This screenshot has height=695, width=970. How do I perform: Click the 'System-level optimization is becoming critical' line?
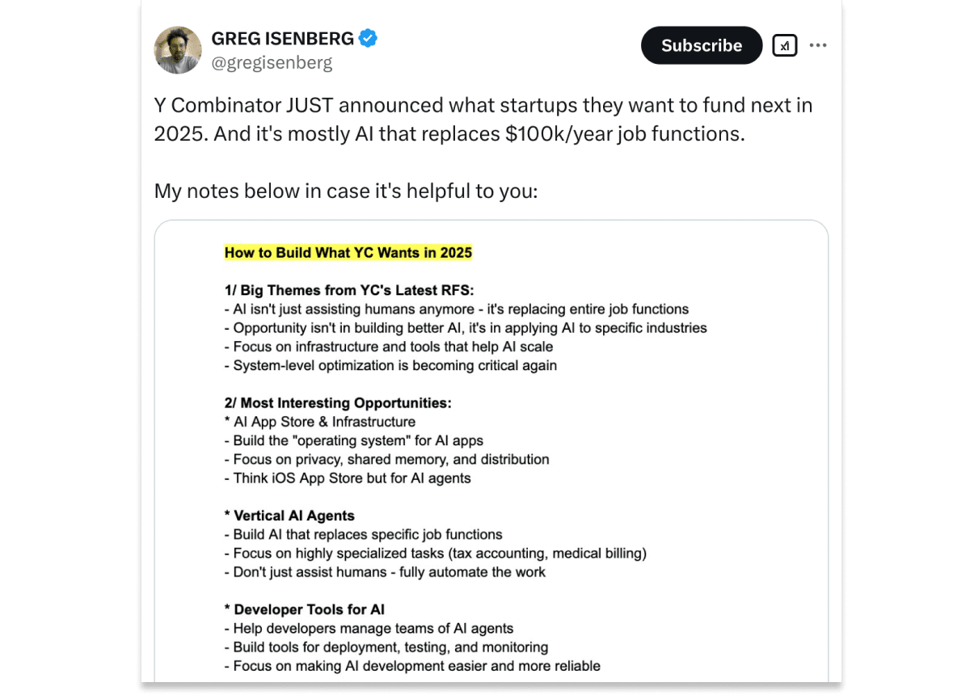pyautogui.click(x=390, y=365)
